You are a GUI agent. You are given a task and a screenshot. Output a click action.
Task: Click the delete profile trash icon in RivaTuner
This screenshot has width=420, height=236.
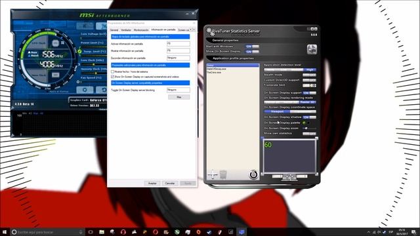[223, 174]
